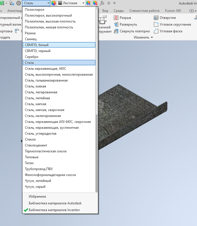Image resolution: width=197 pixels, height=226 pixels.
Task: Click the Разрыв tool icon
Action: (x=116, y=18)
